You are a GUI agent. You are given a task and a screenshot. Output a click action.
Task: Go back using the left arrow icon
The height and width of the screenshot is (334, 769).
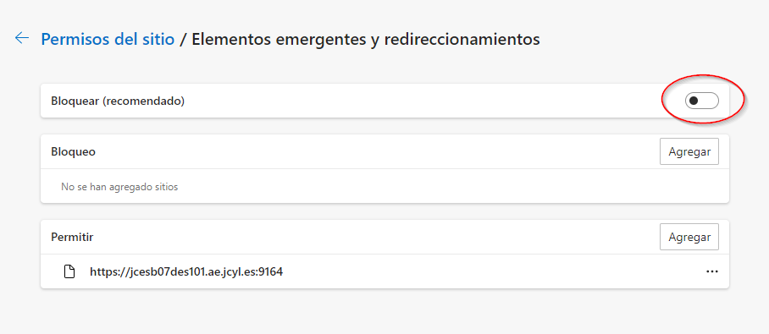[22, 38]
